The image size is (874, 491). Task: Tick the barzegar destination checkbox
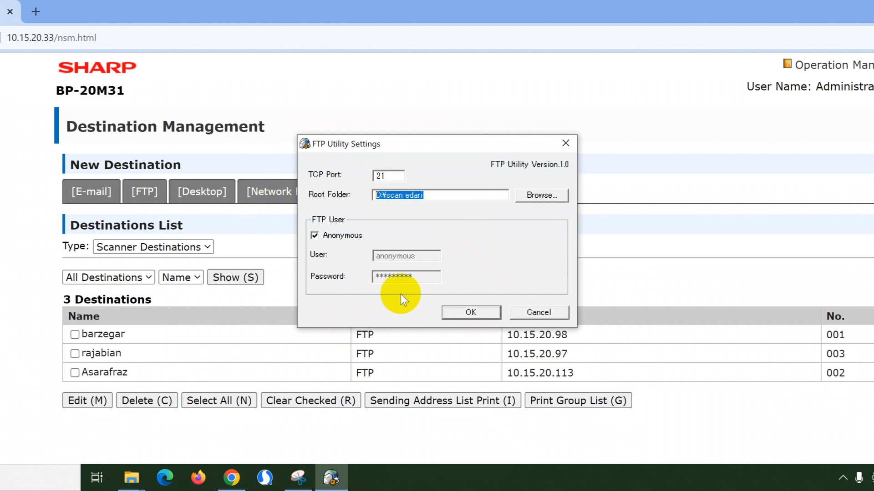tap(75, 335)
